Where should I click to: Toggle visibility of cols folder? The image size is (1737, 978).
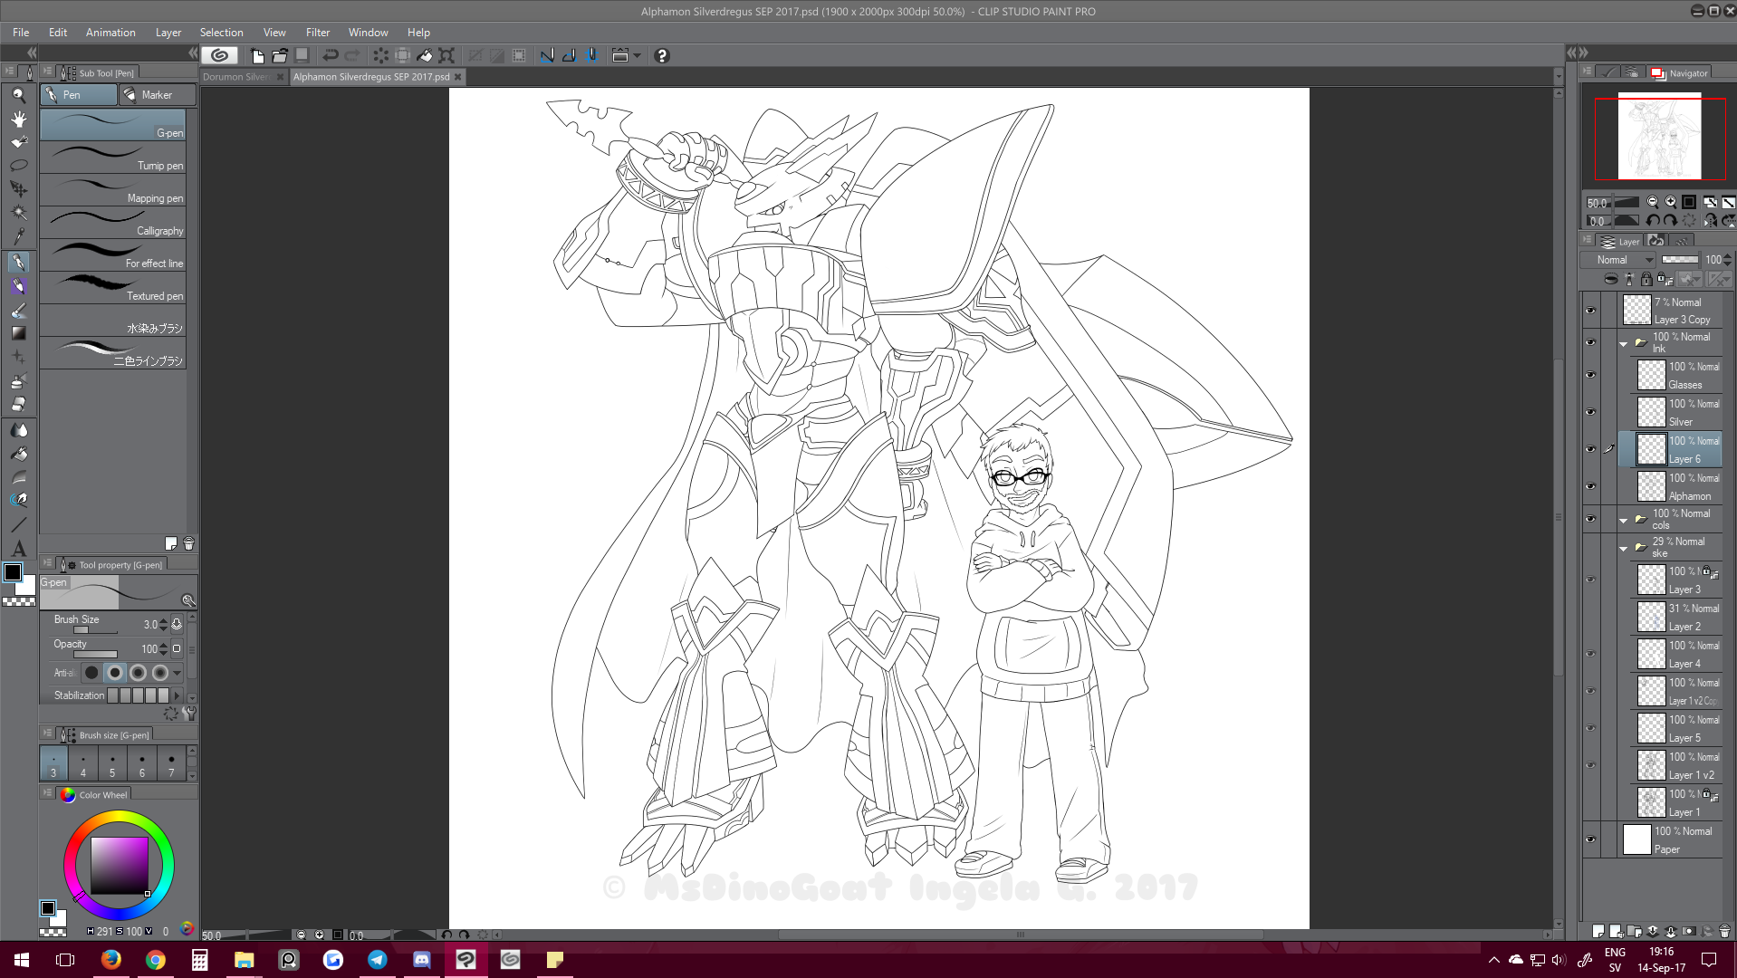1590,519
